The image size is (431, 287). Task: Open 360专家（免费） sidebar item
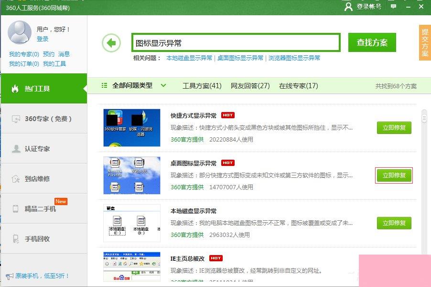(44, 119)
